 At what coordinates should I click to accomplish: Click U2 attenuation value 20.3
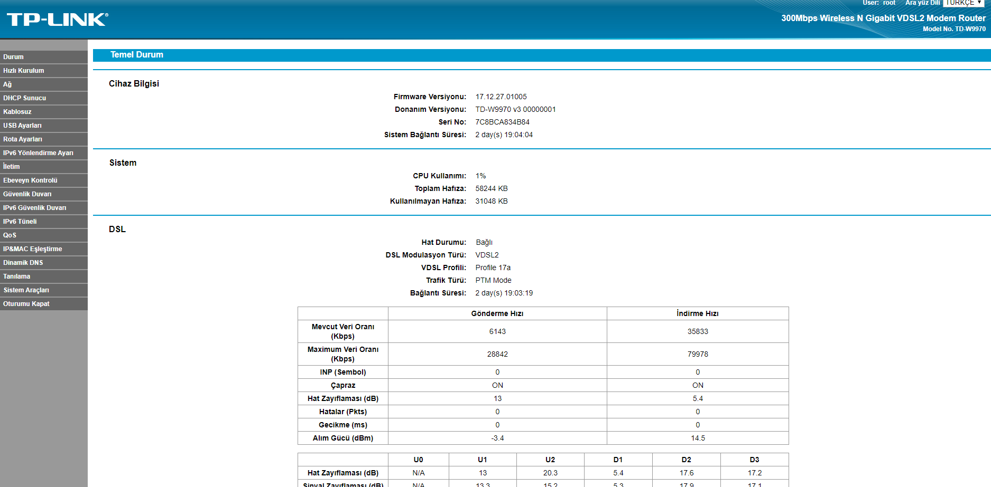pos(550,473)
